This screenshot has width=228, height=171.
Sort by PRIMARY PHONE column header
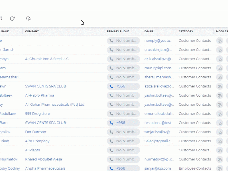[x=118, y=31]
